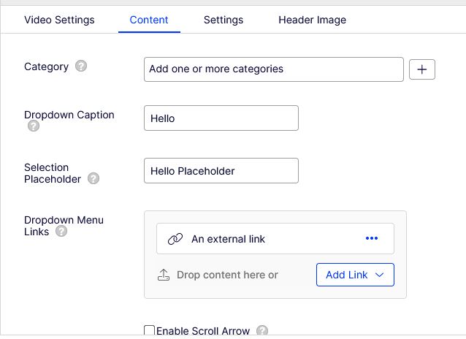The height and width of the screenshot is (339, 466).
Task: Open three-dot options for external link
Action: [372, 238]
